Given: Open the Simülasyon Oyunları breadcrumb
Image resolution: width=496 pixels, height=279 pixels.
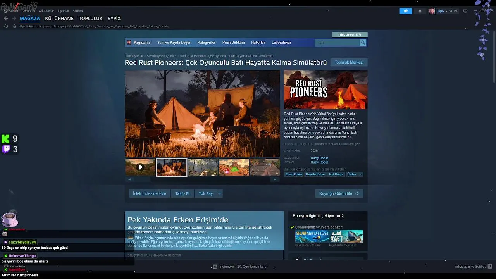Looking at the screenshot, I should 162,56.
